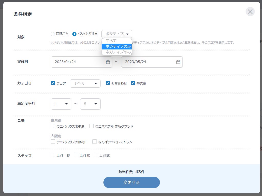
Task: Click the 変更する button
Action: [x=131, y=182]
